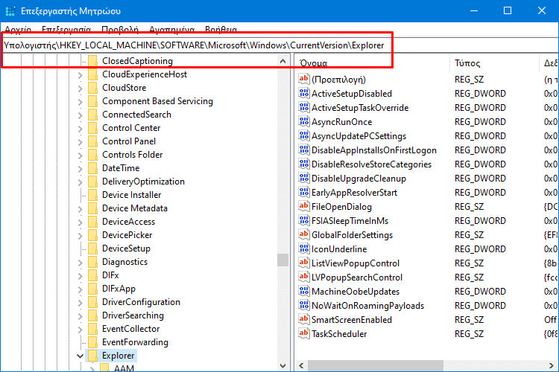Click the ListViewPopupControl string icon

coord(304,263)
